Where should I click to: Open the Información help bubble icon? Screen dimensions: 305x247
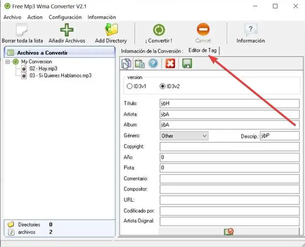coord(251,30)
